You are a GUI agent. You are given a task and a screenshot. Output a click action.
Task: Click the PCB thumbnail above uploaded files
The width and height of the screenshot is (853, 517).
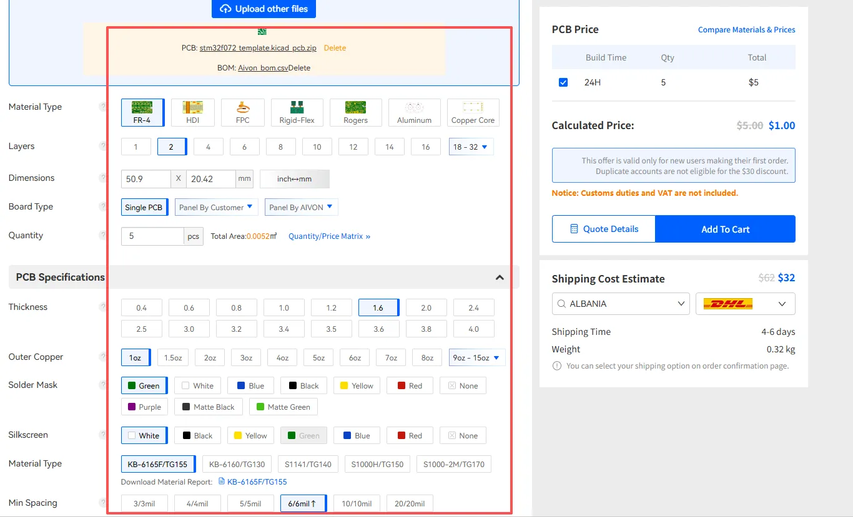click(262, 31)
